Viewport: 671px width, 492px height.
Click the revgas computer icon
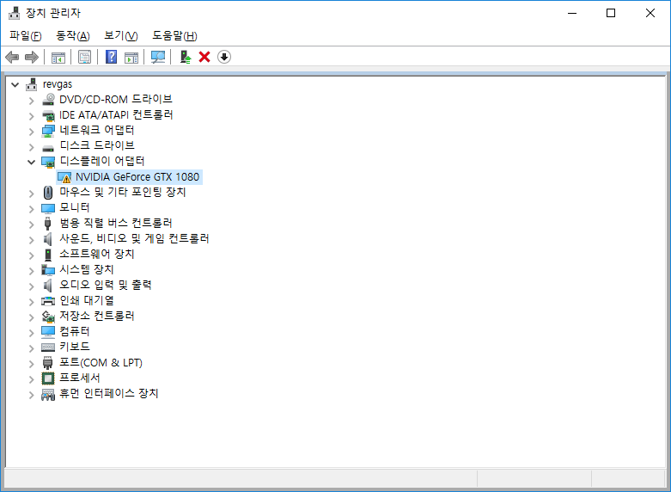coord(31,84)
